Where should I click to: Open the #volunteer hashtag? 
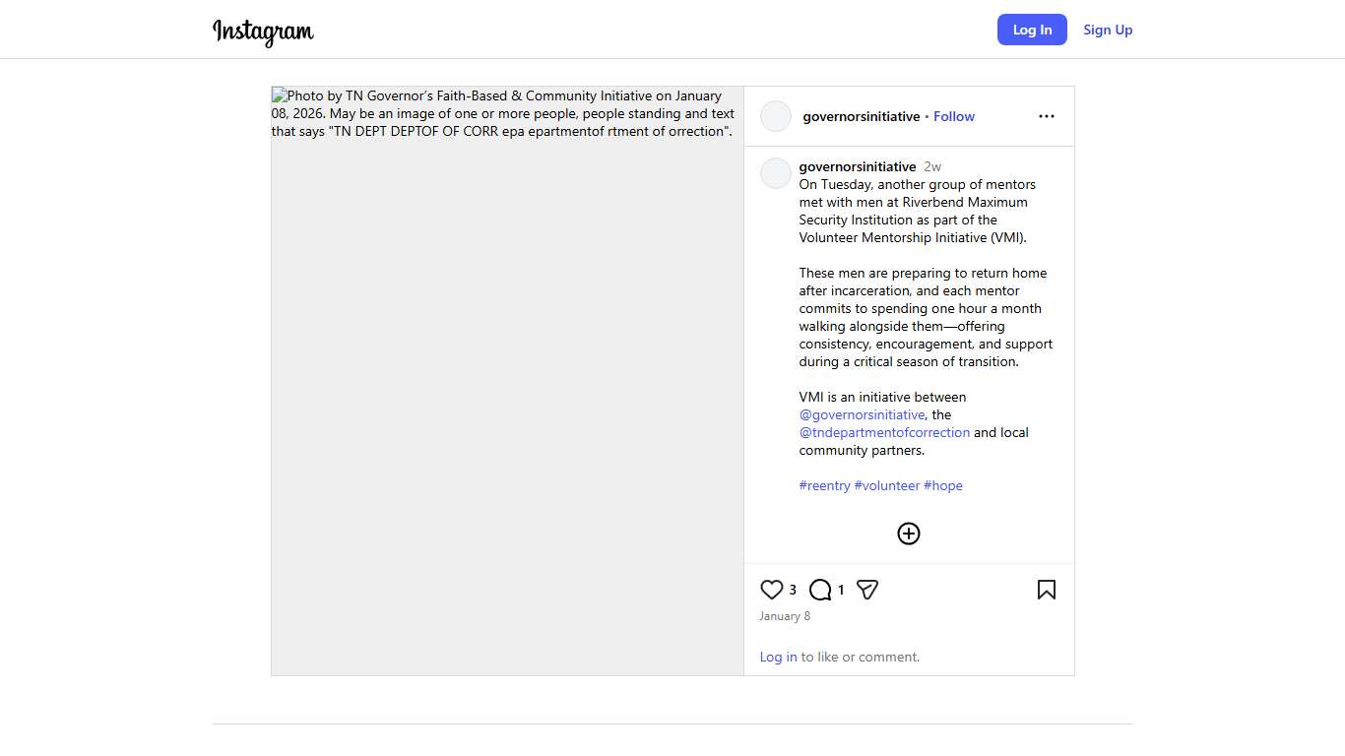(x=886, y=485)
